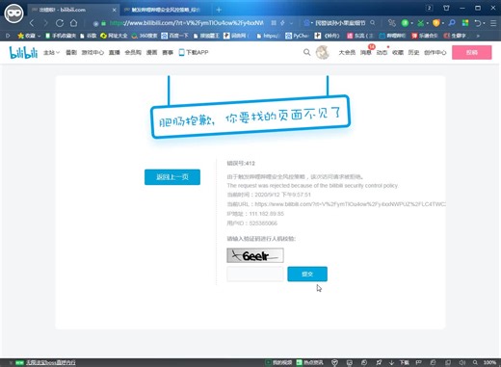Expand the undo icon dropdown arrow
The height and width of the screenshot is (367, 501).
point(484,23)
